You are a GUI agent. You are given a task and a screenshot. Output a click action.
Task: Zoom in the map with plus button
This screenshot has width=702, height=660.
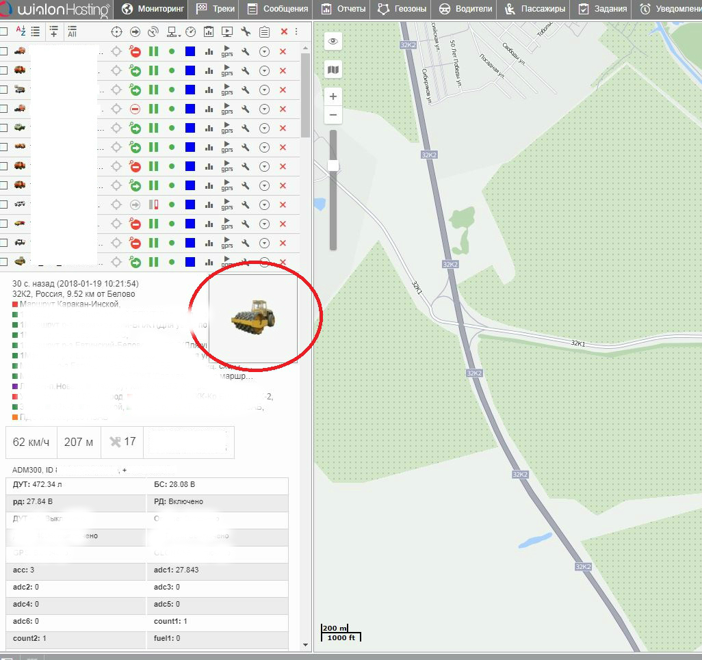[333, 96]
